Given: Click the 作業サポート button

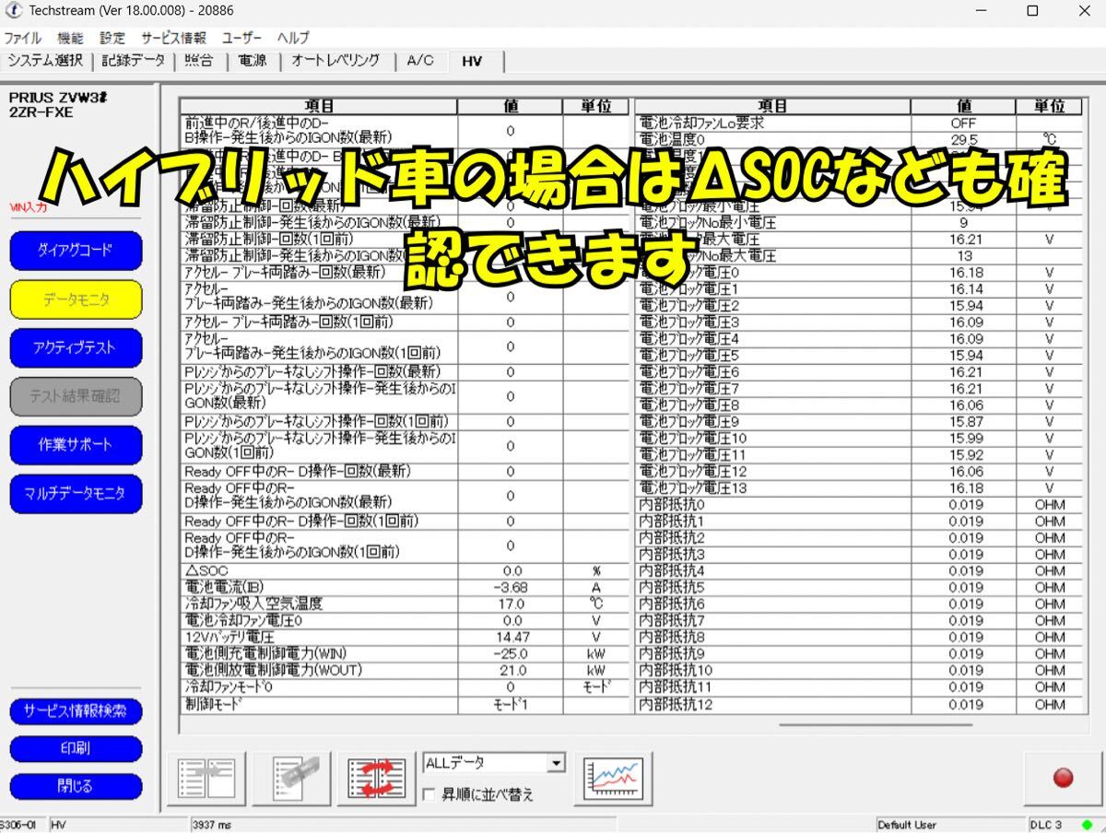Looking at the screenshot, I should click(x=75, y=445).
